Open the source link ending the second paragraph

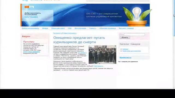click(98, 66)
